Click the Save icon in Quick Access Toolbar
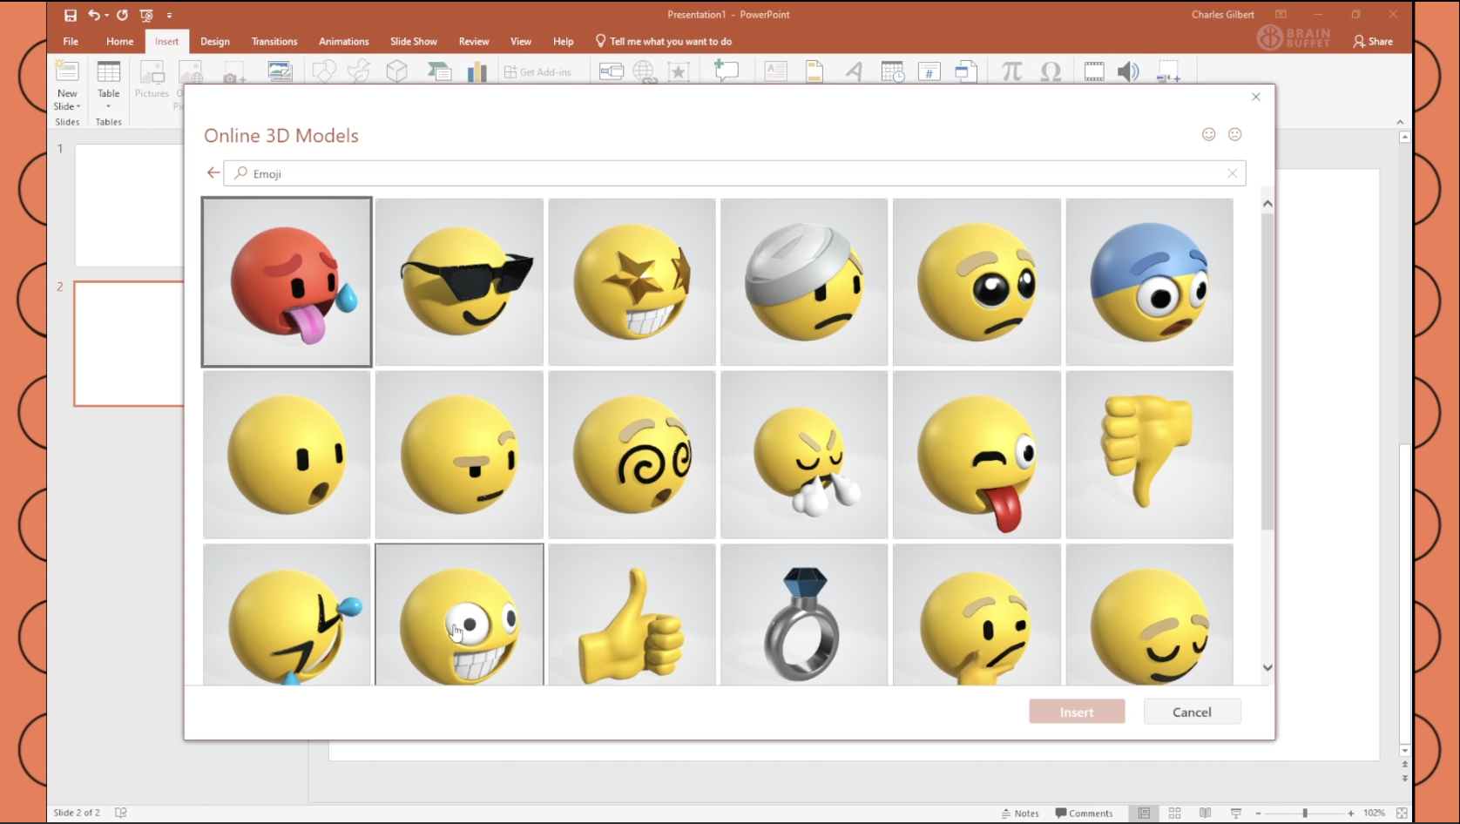This screenshot has height=824, width=1460. pos(71,15)
